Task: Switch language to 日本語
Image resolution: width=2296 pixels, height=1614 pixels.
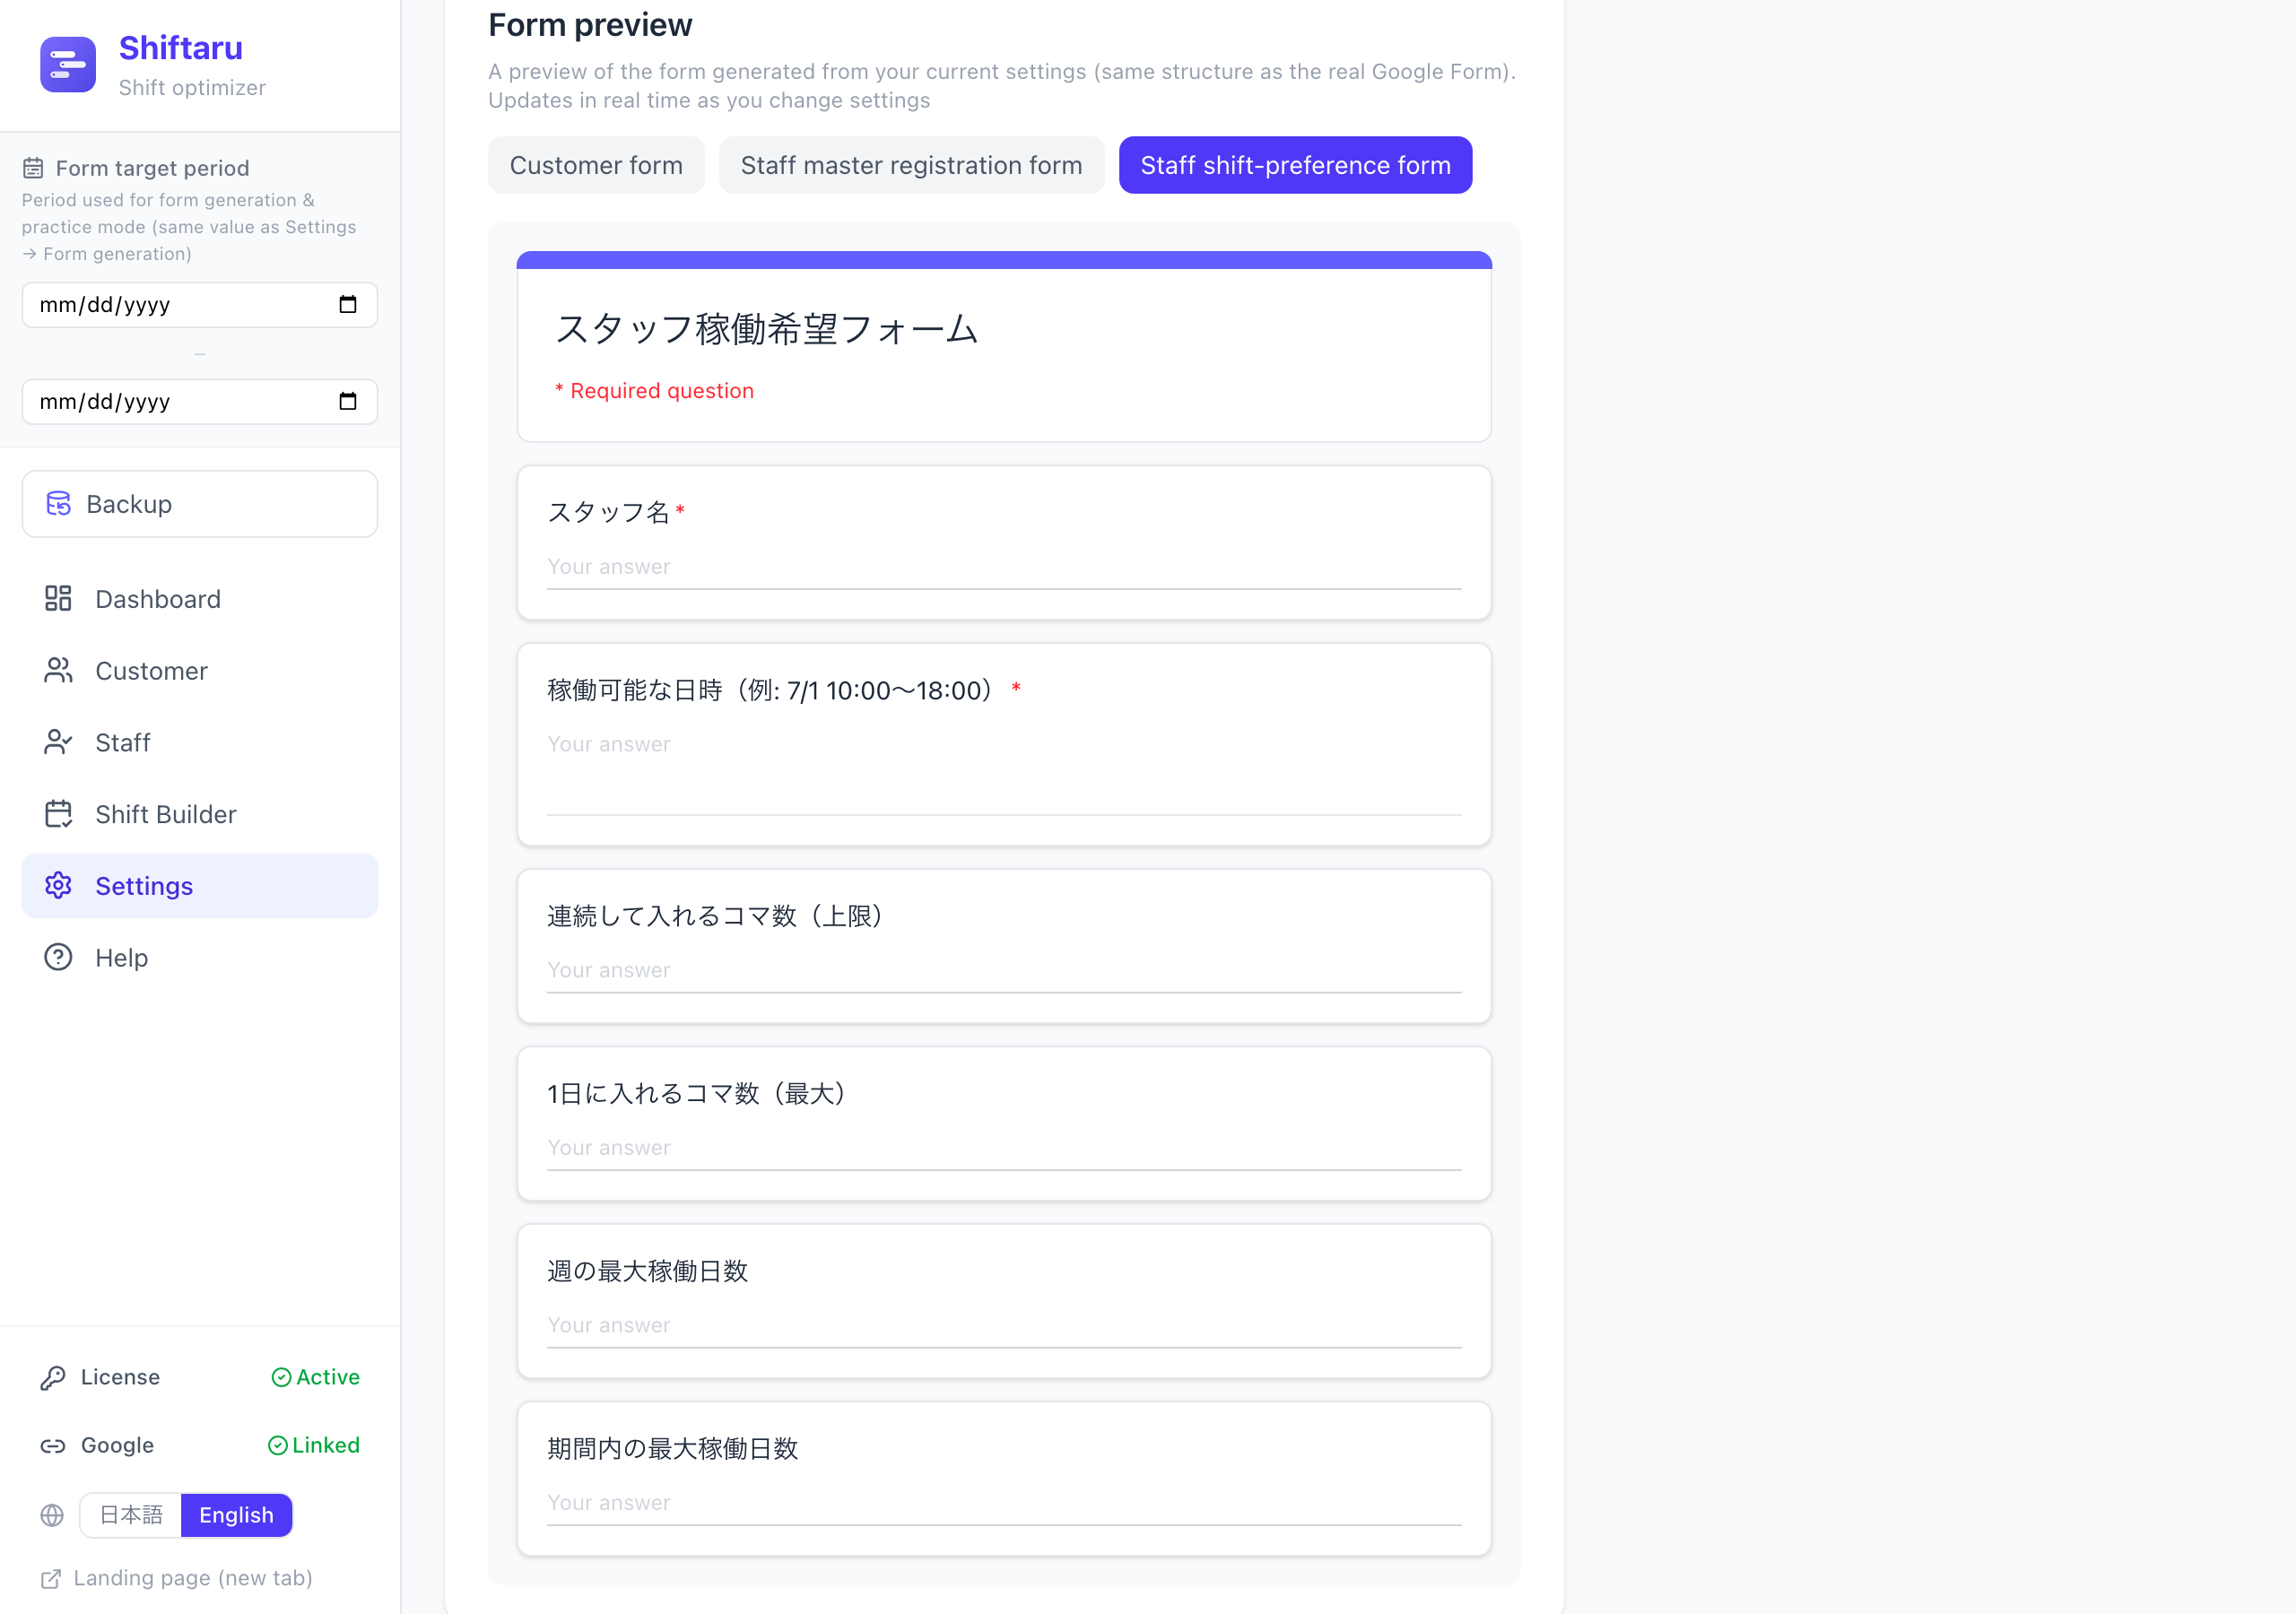Action: (131, 1516)
